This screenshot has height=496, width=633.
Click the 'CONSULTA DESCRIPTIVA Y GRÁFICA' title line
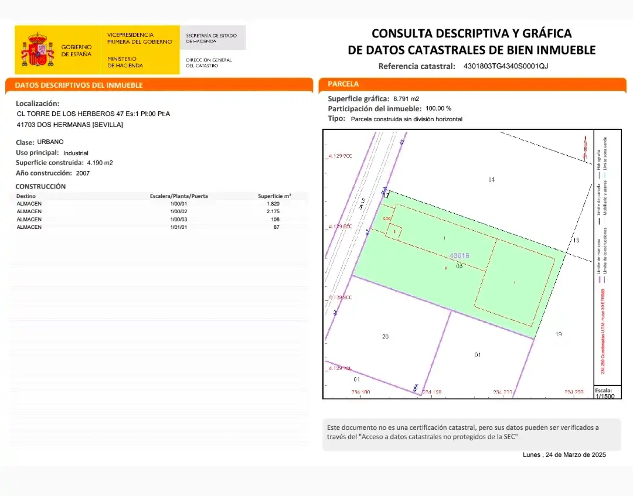pos(471,33)
